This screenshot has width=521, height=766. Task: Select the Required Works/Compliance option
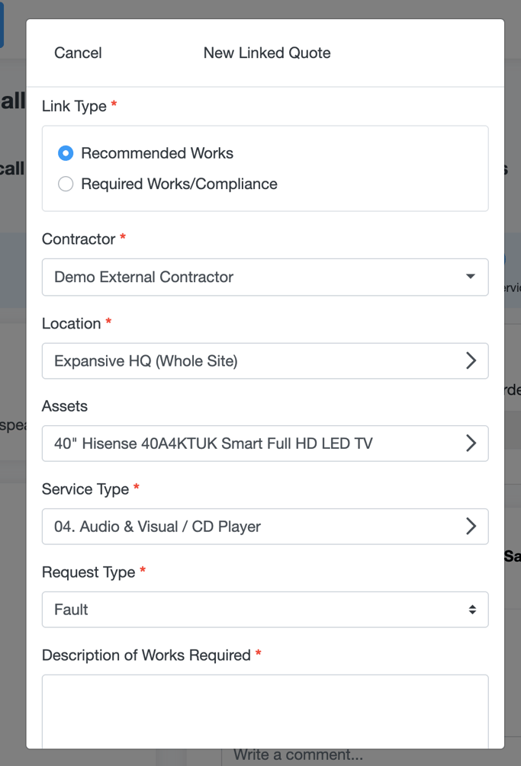coord(66,184)
